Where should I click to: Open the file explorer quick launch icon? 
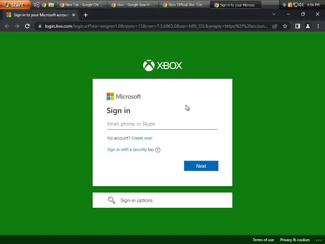click(x=51, y=4)
